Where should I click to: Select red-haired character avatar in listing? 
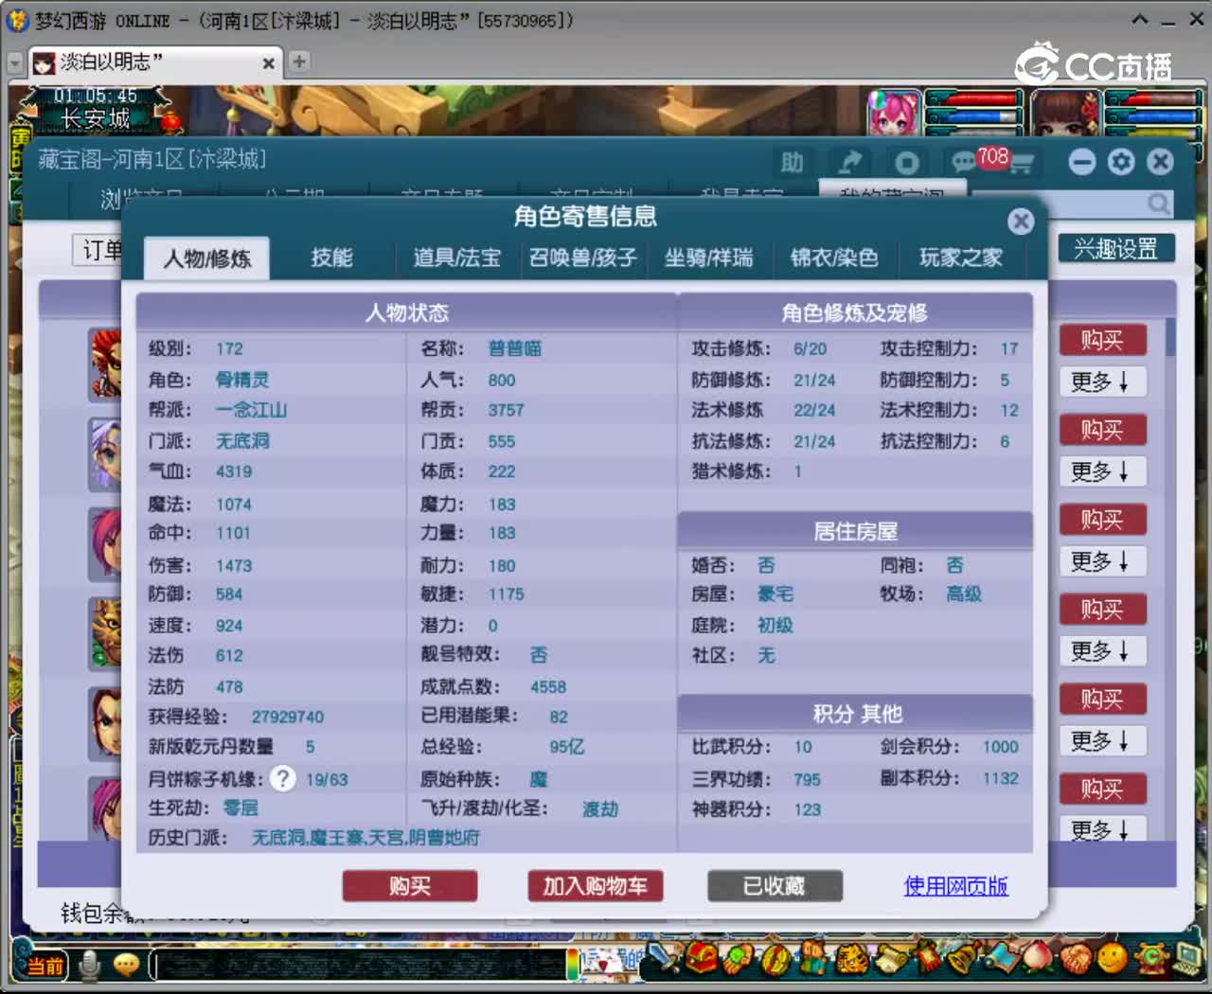[106, 364]
